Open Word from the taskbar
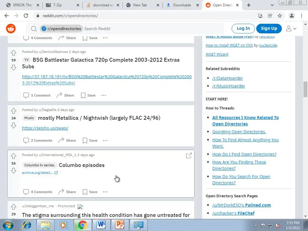Image resolution: width=308 pixels, height=231 pixels. point(101,225)
